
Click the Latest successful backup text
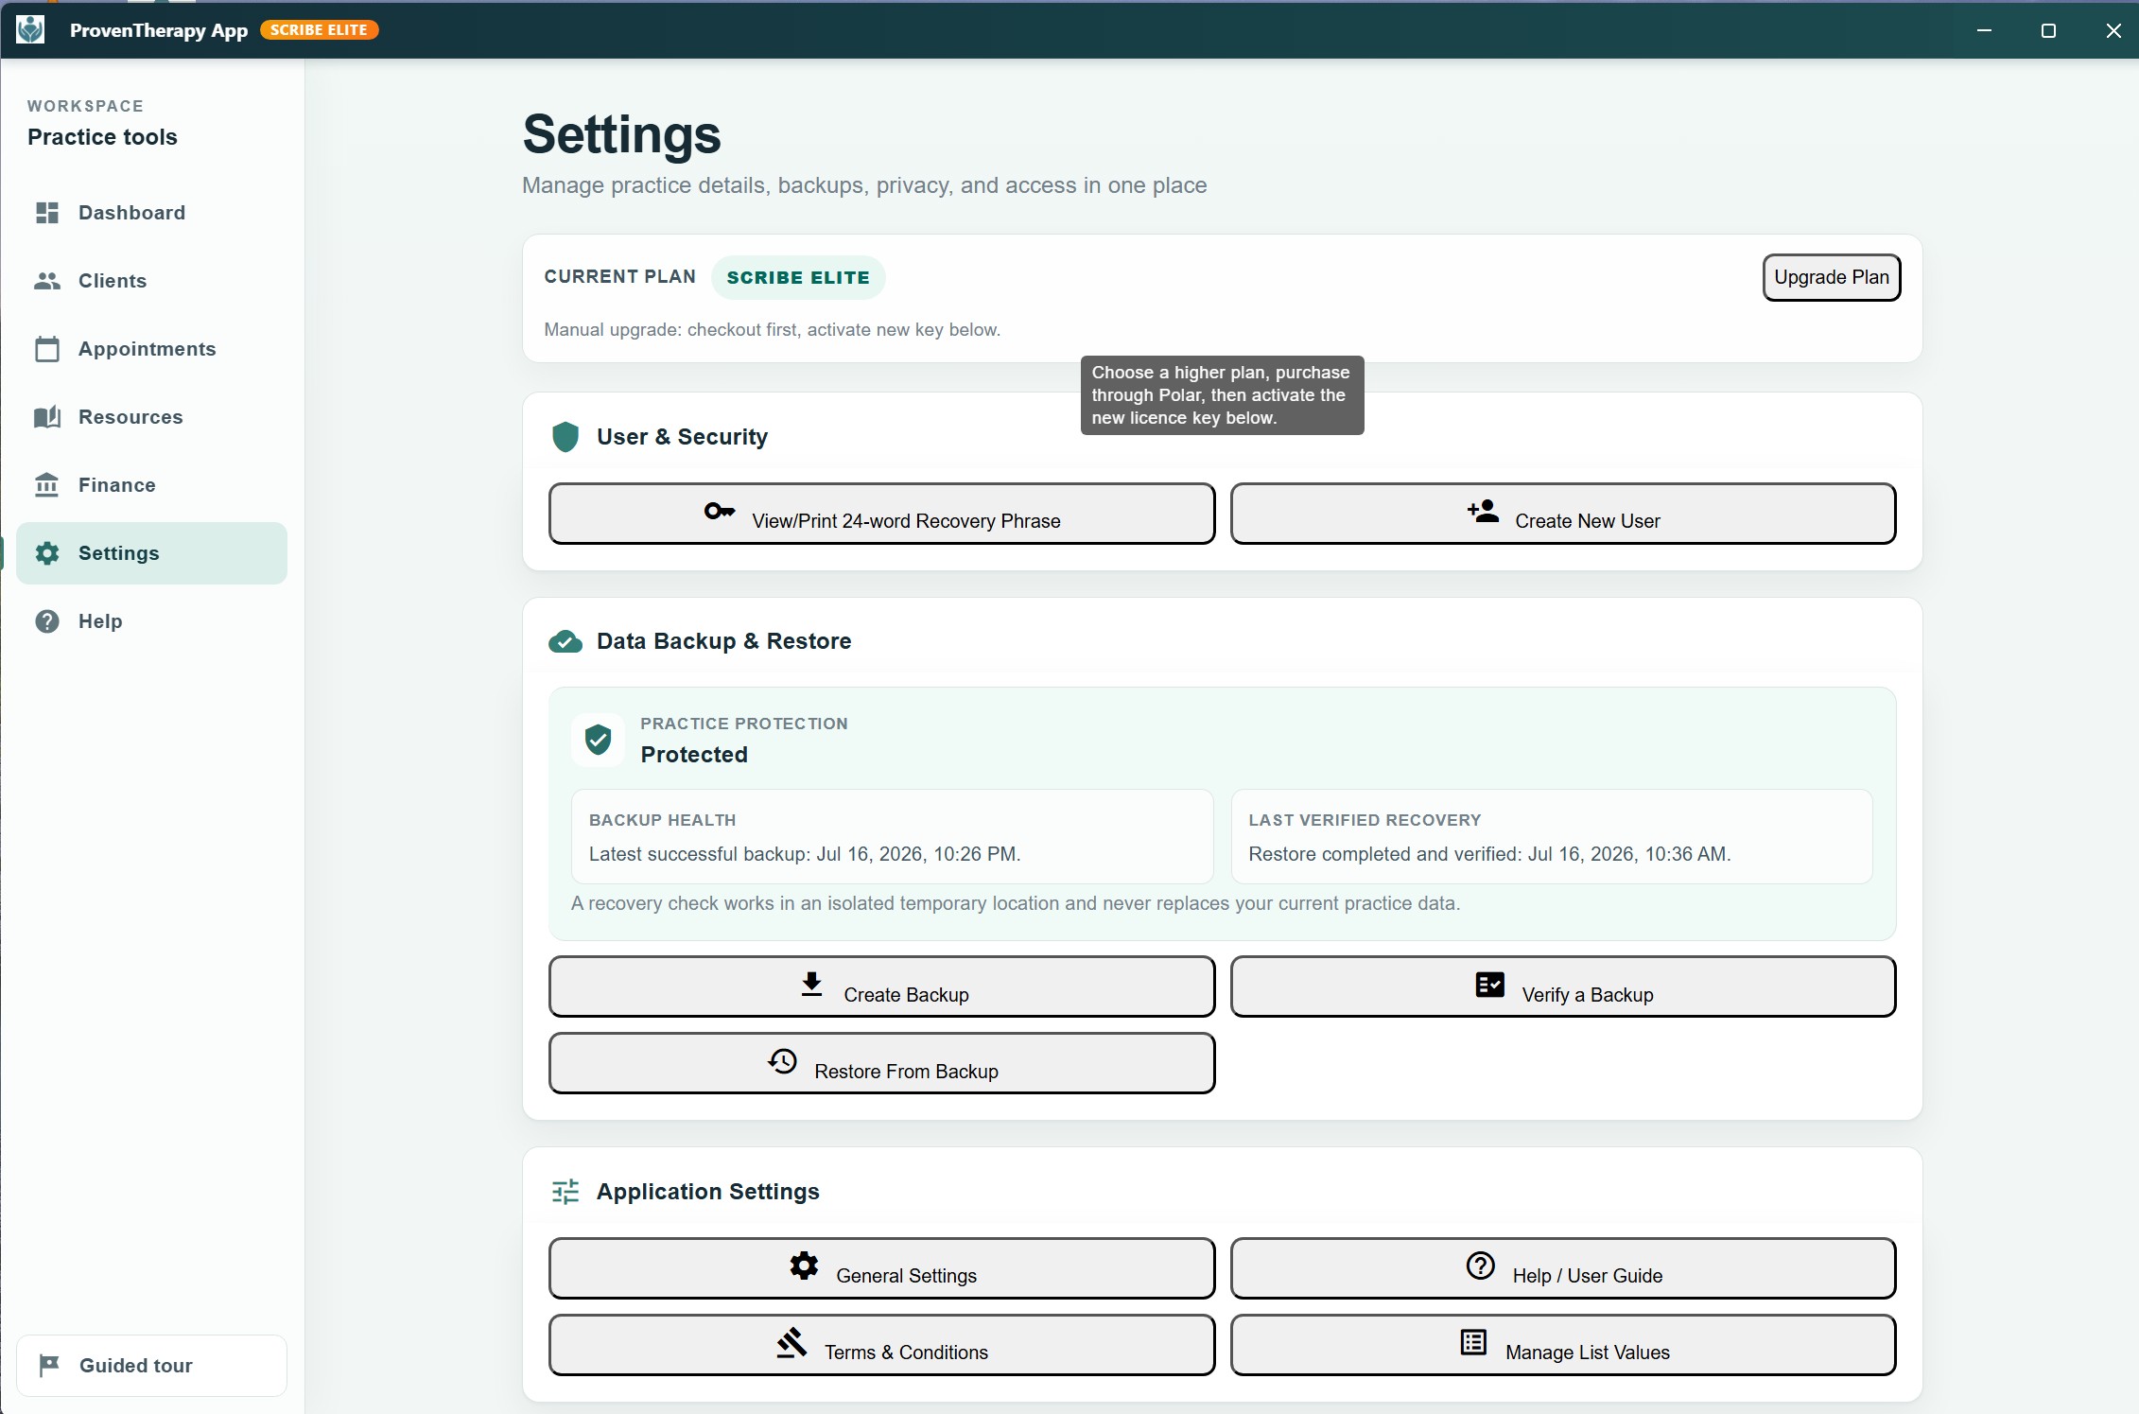pyautogui.click(x=805, y=854)
